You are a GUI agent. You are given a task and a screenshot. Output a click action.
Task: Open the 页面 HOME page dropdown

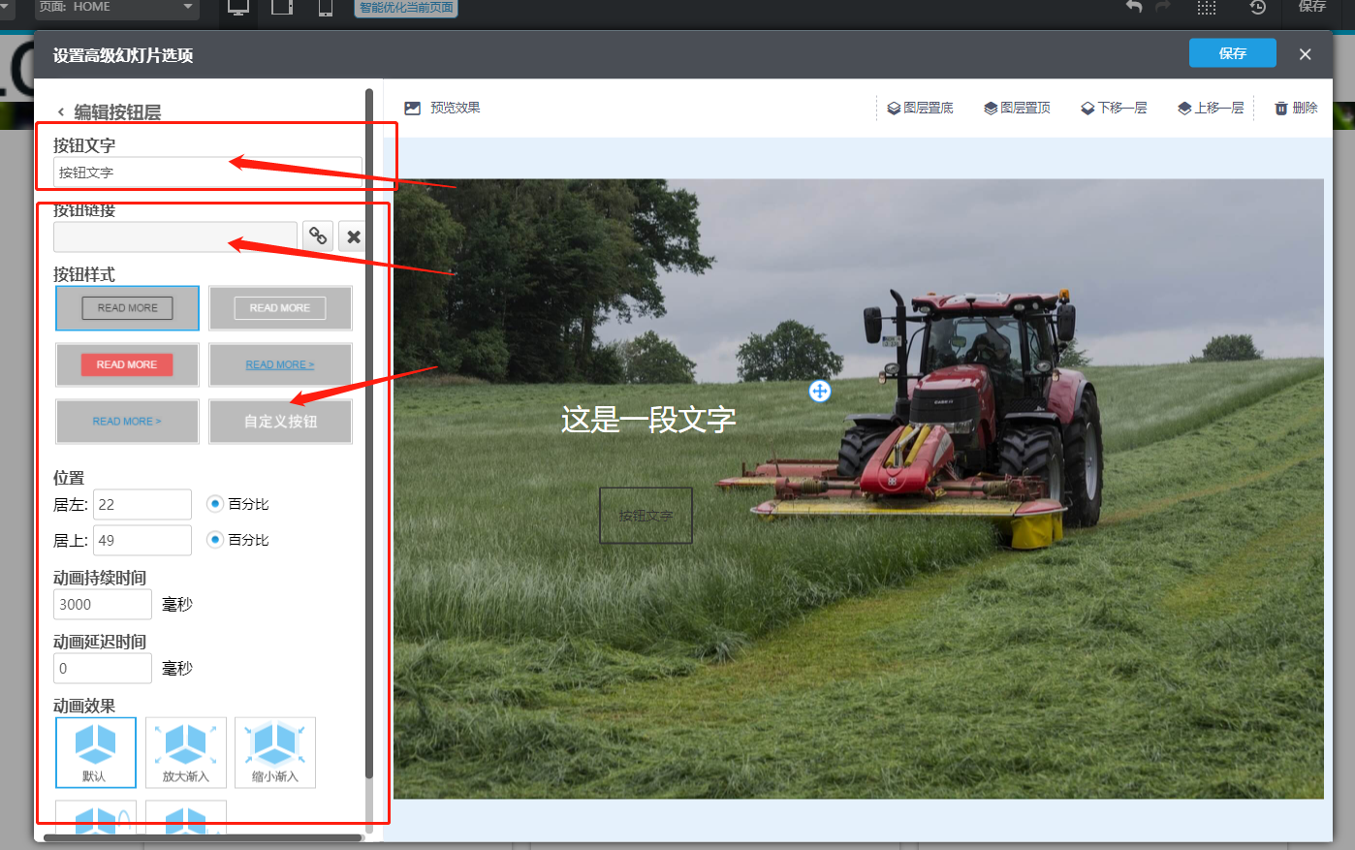[x=116, y=8]
